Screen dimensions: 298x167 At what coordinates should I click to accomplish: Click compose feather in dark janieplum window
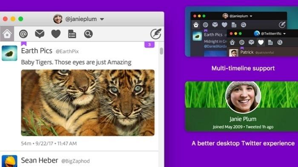point(282,25)
